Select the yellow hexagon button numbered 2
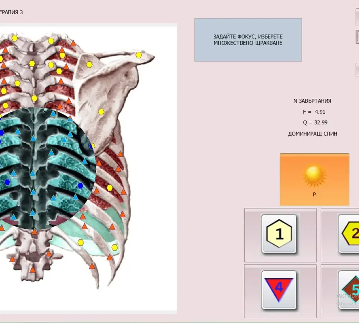 [349, 234]
